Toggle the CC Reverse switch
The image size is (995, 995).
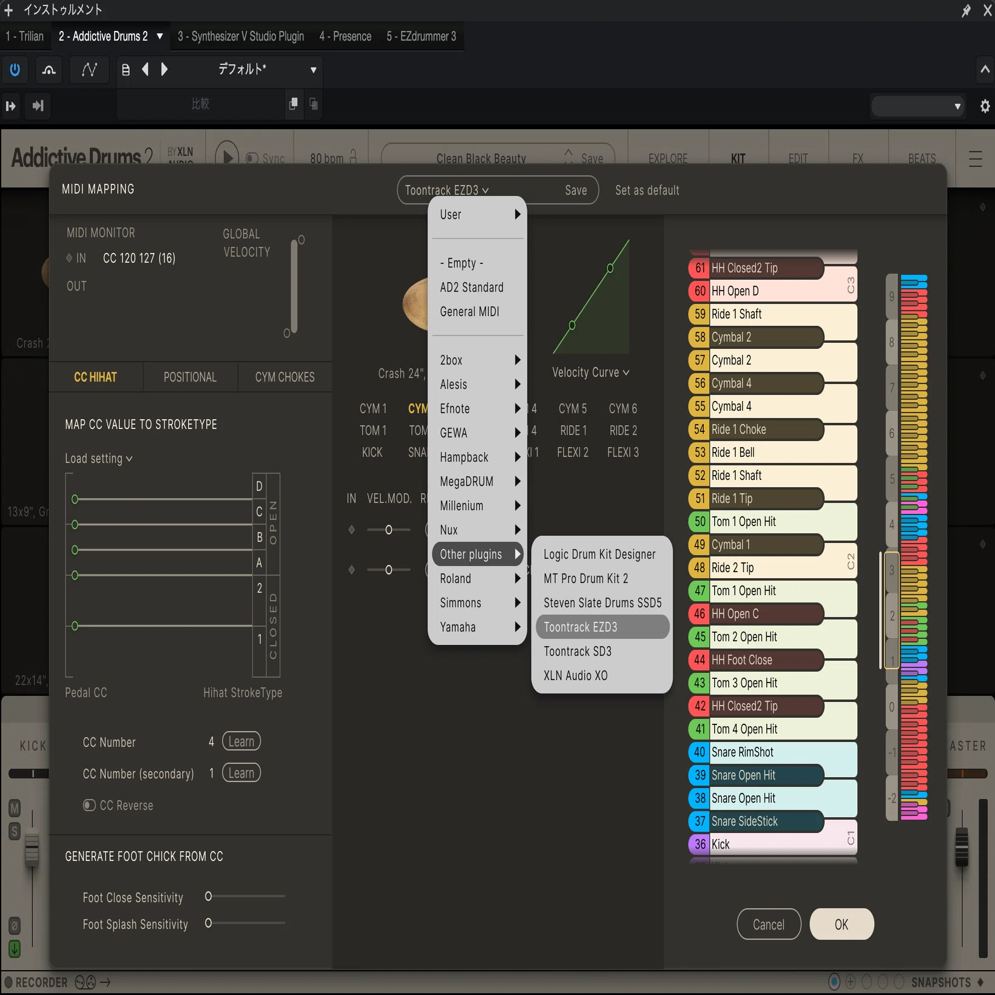[x=89, y=805]
